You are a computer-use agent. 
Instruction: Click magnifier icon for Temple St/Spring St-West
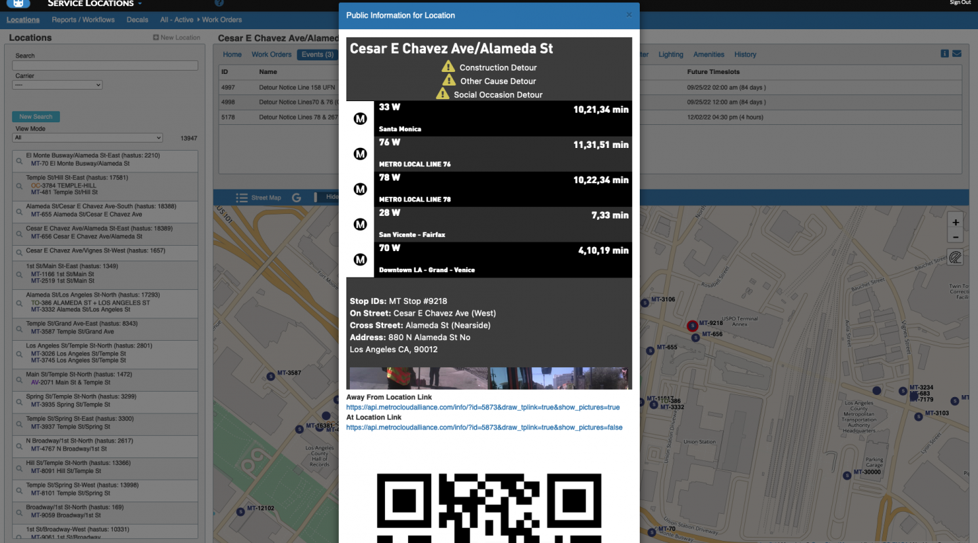[x=19, y=489]
